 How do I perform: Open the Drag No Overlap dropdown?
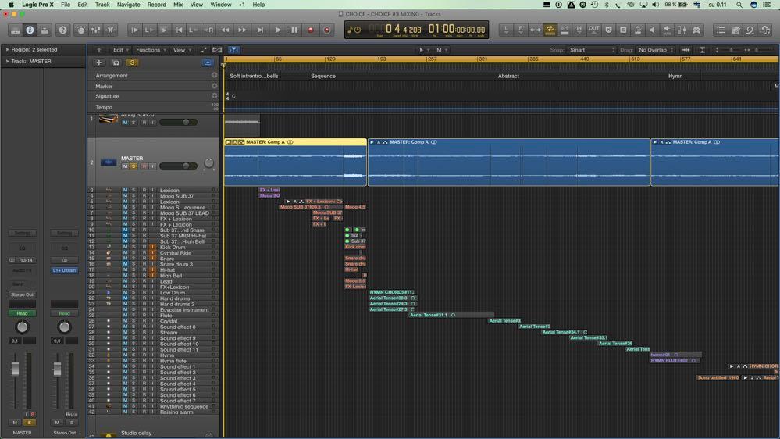click(x=656, y=50)
